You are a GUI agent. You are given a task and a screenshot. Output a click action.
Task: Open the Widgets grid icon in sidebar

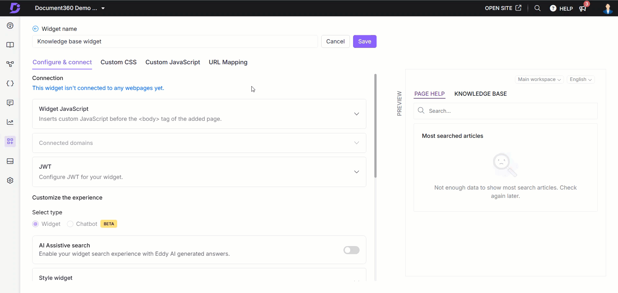10,141
